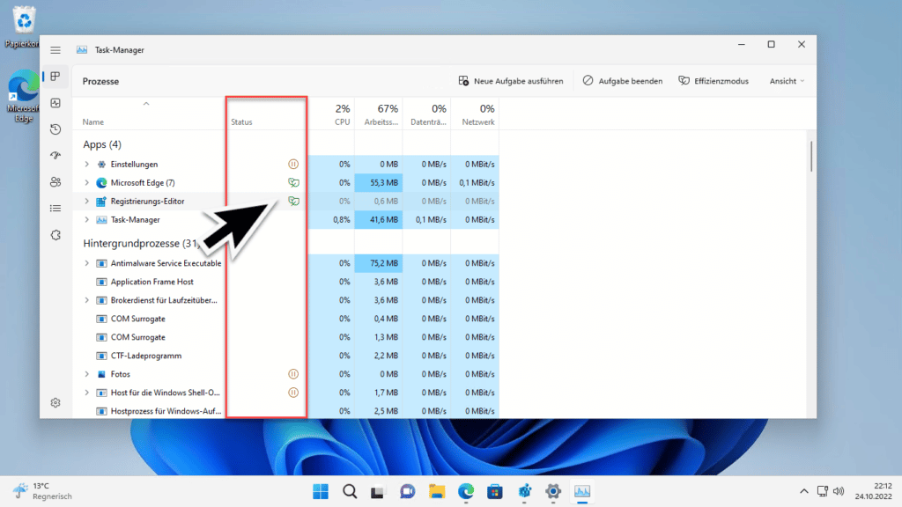Open the volume speaker tray icon

(839, 491)
